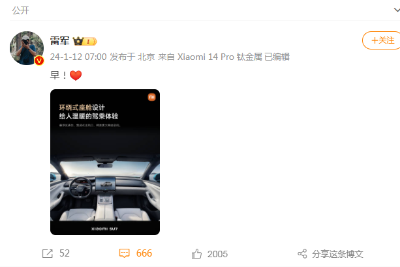Click the 分享这条博文 share text

[337, 254]
